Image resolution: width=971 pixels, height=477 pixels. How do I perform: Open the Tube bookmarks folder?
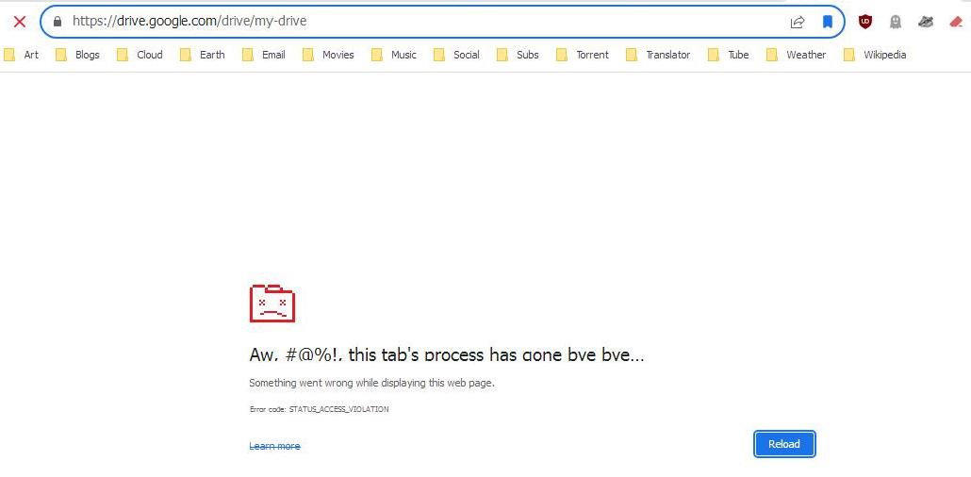coord(728,55)
